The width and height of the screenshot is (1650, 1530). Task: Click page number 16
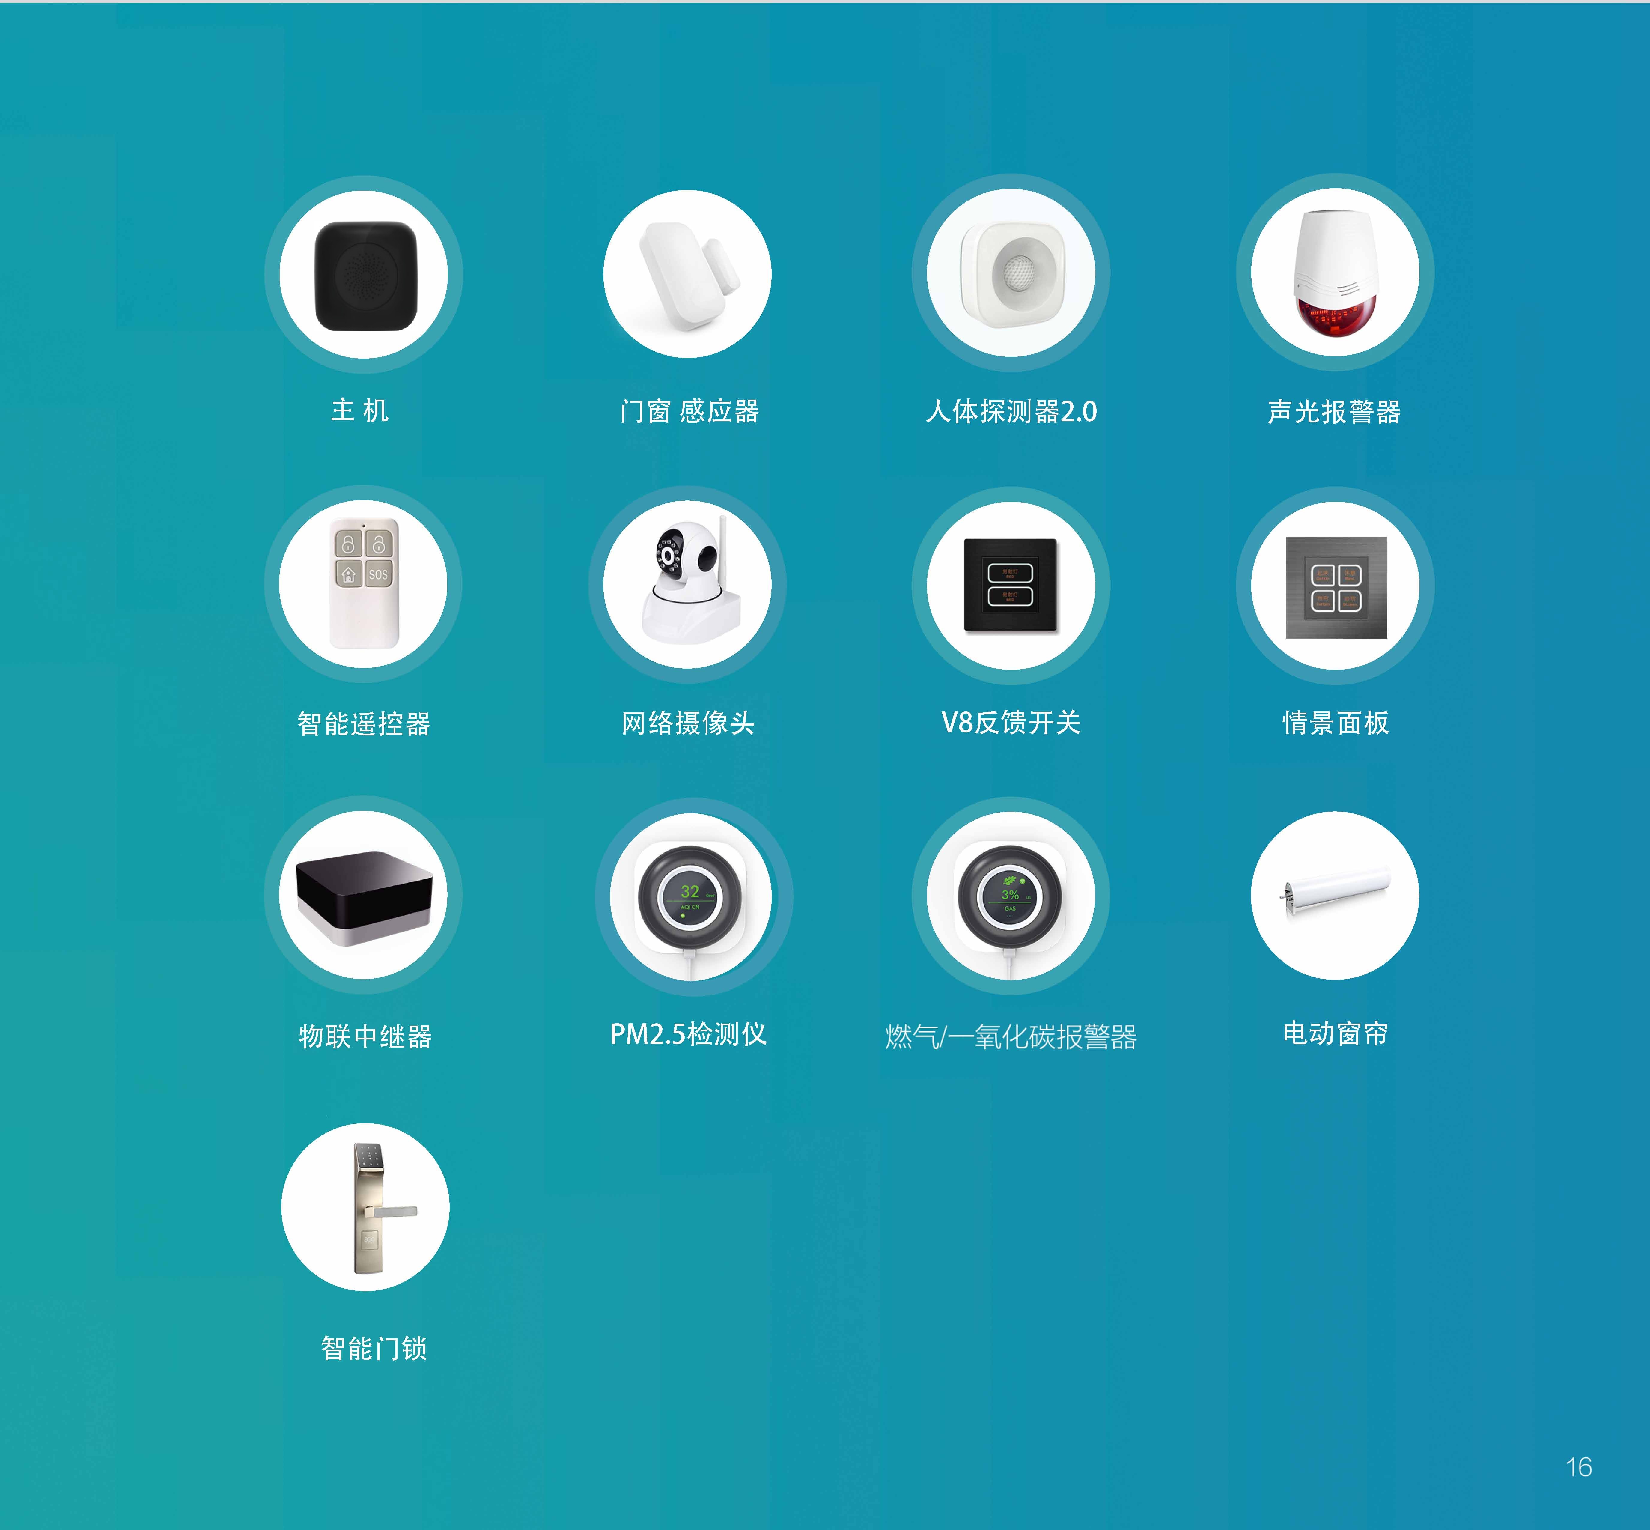[x=1579, y=1467]
